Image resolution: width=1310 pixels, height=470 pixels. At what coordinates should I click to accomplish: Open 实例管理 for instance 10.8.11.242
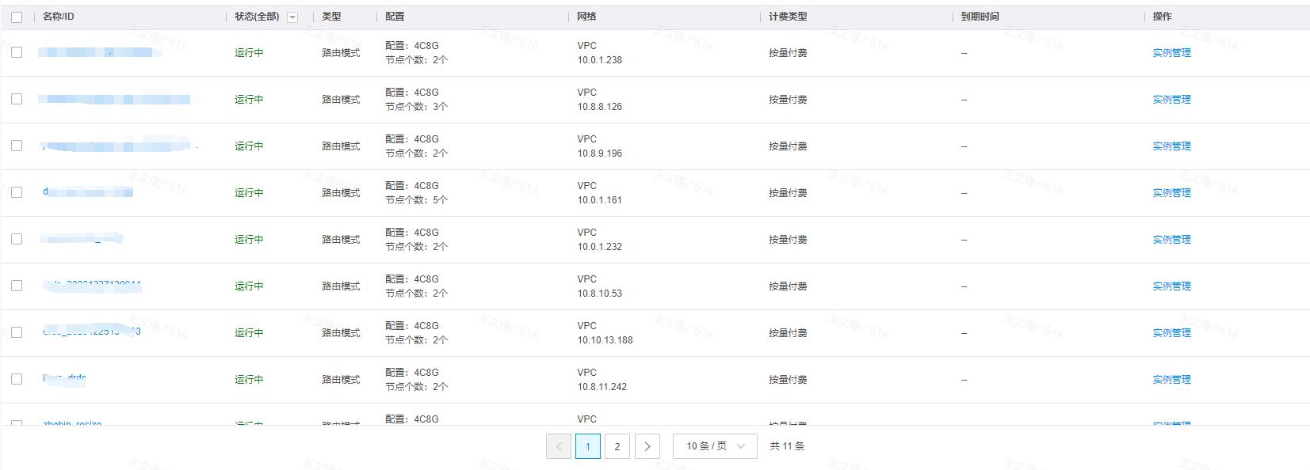point(1171,380)
